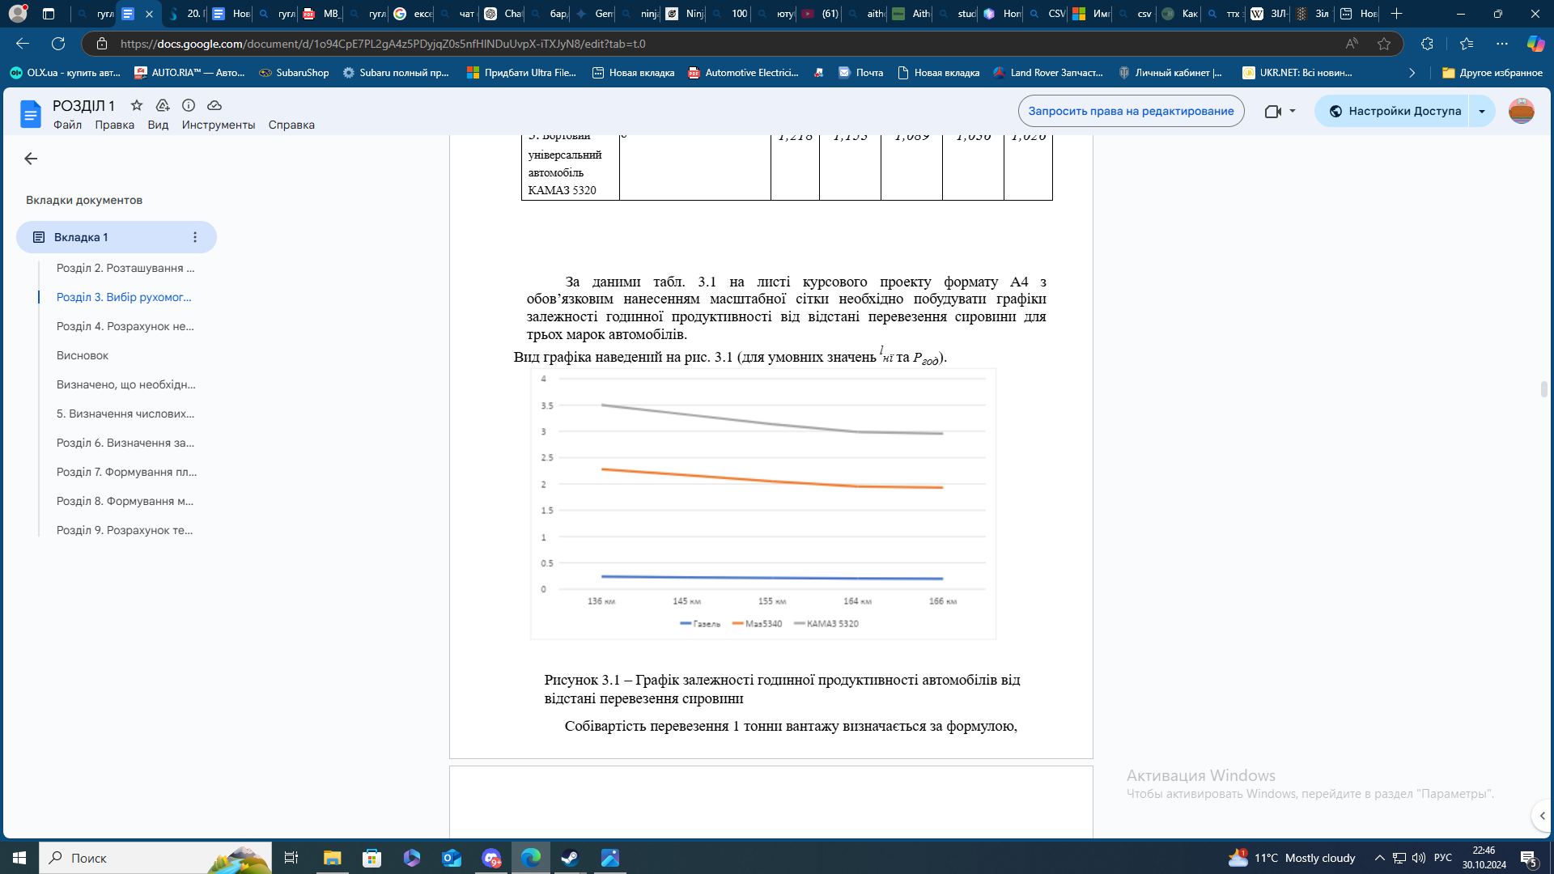Switch keyboard language РУС in the tray
Image resolution: width=1554 pixels, height=874 pixels.
tap(1443, 858)
